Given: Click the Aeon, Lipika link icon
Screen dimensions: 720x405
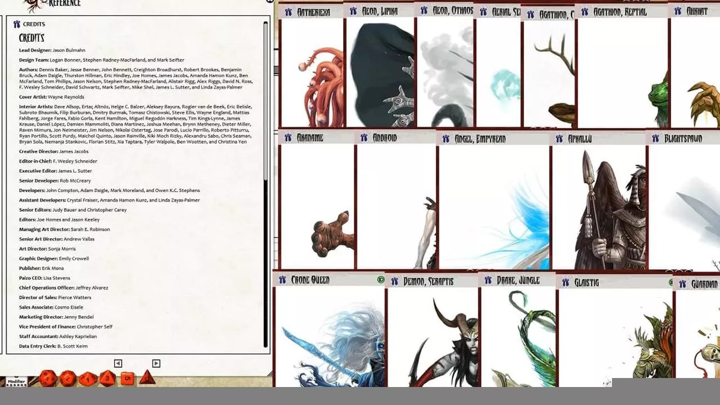Looking at the screenshot, I should [x=354, y=11].
